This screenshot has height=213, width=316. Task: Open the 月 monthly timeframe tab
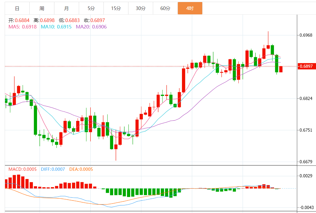tap(66, 8)
